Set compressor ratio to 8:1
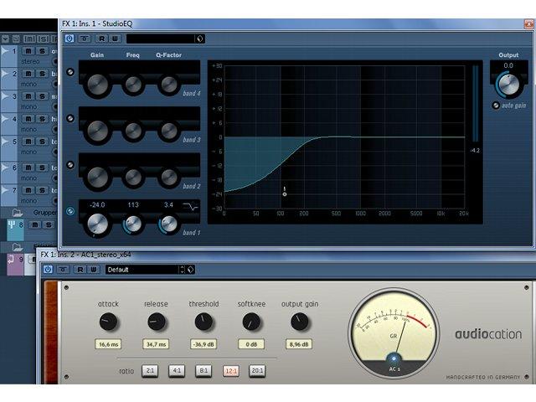Viewport: 536px width, 402px height. tap(204, 370)
